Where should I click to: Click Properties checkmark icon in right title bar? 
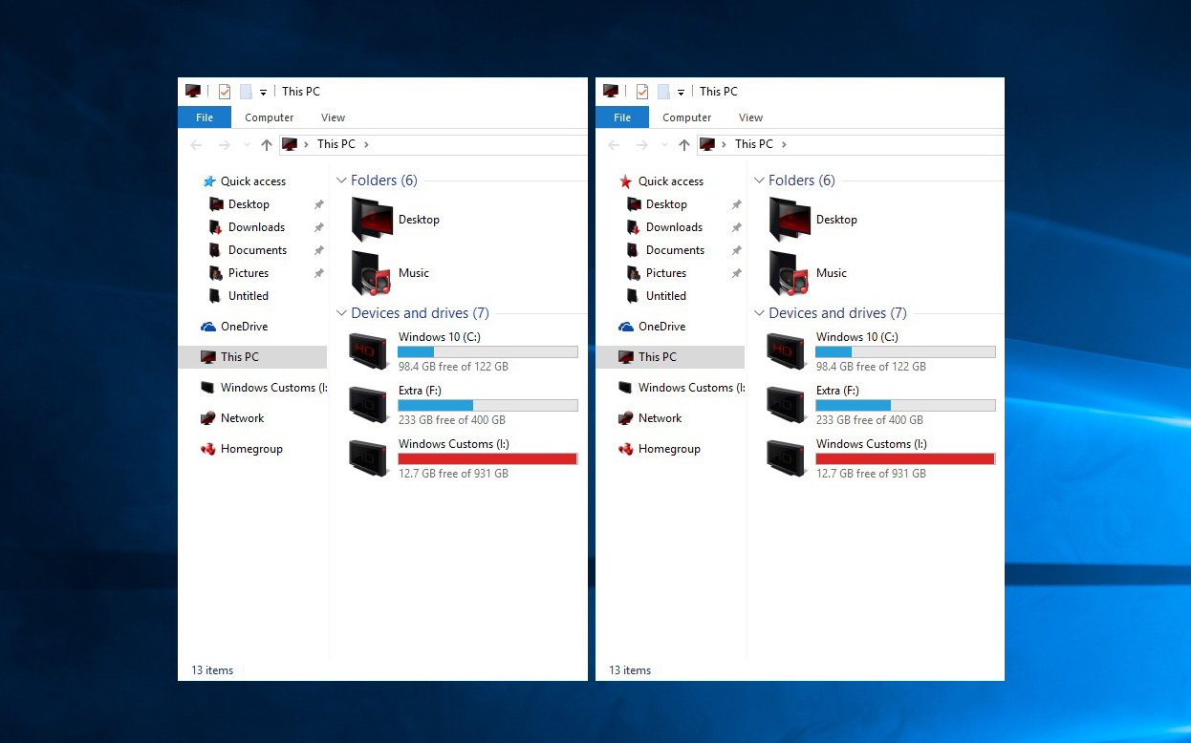pyautogui.click(x=642, y=92)
